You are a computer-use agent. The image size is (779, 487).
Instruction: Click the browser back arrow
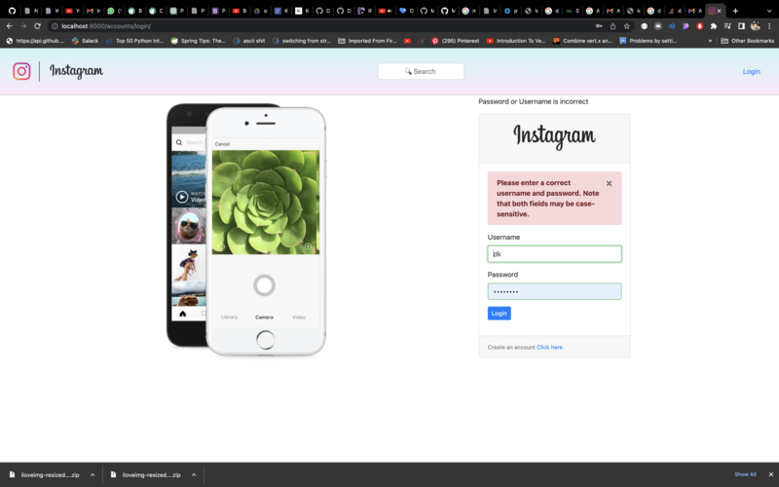pyautogui.click(x=10, y=26)
